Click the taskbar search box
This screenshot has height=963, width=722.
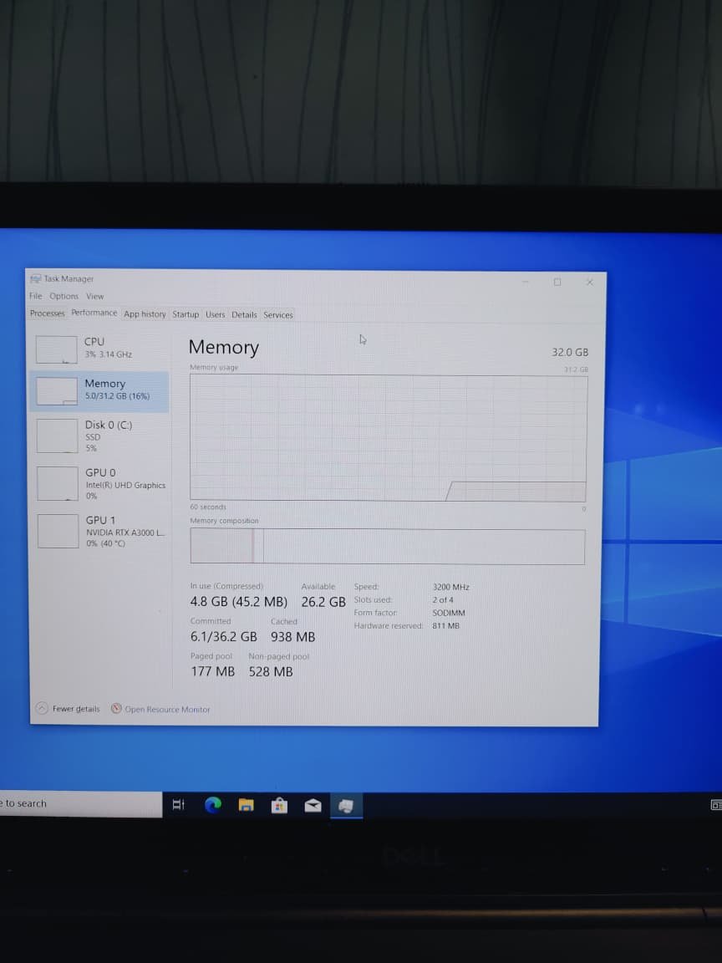tap(80, 804)
